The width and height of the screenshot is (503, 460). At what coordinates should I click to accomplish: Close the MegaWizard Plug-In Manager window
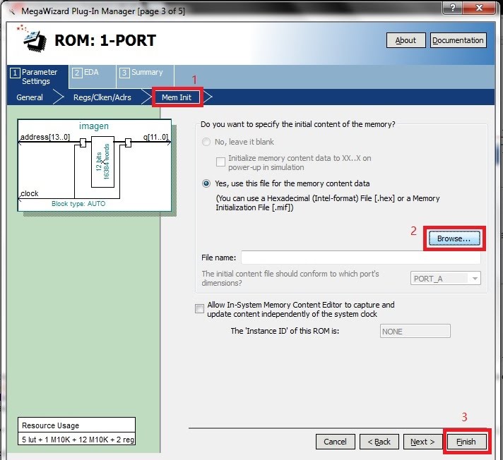[480, 7]
